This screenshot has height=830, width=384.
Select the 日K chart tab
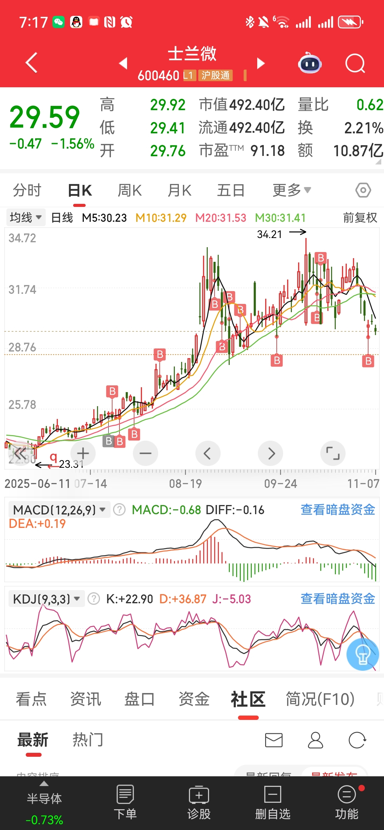coord(80,190)
